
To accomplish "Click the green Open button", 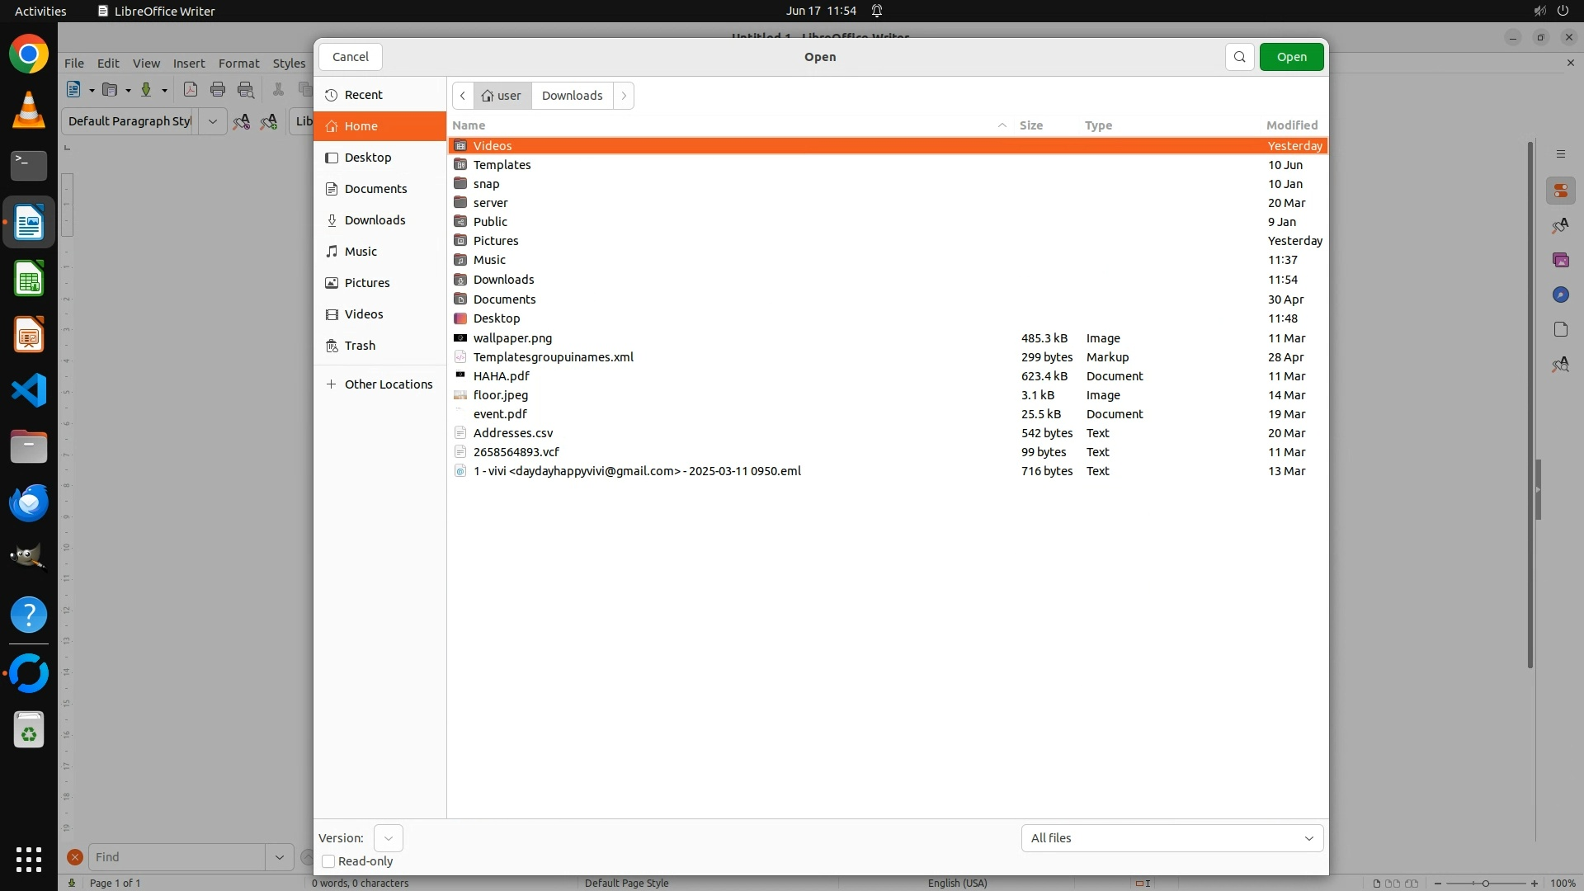I will point(1291,57).
